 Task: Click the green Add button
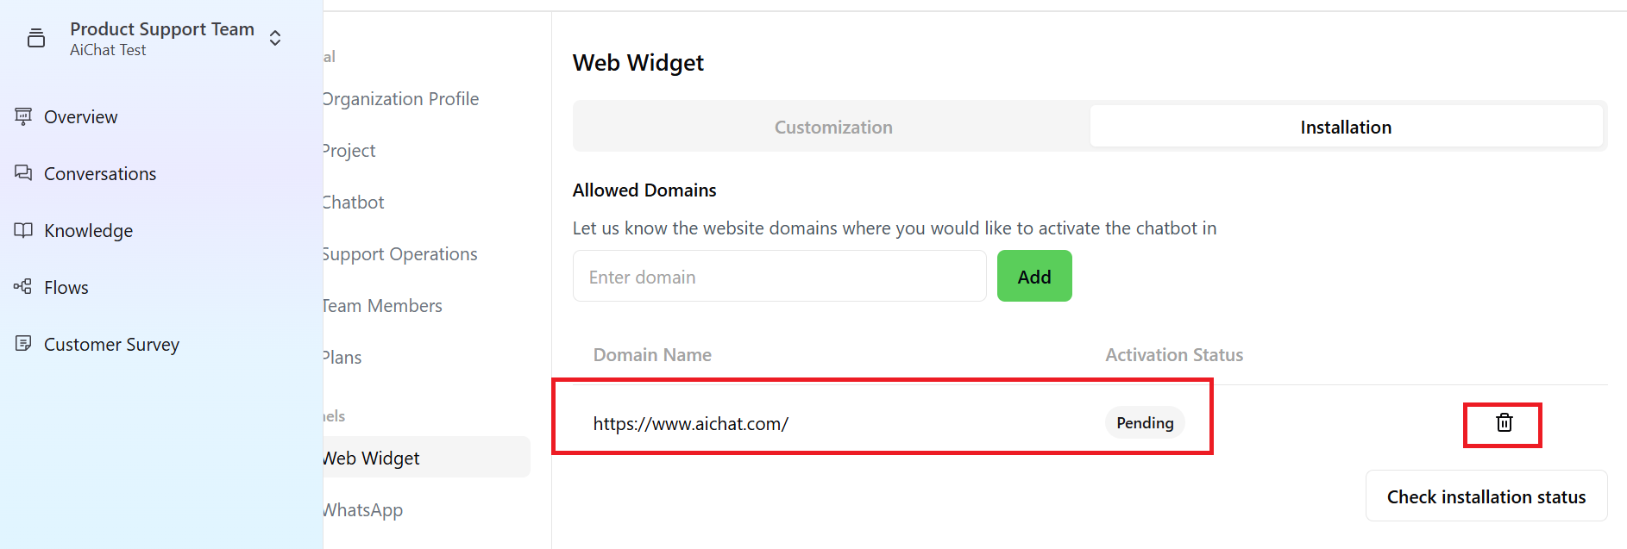(x=1033, y=276)
